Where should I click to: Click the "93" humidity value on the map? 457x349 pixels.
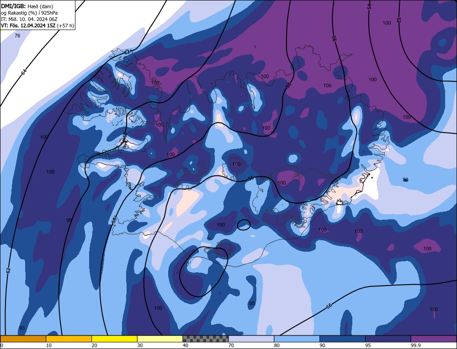pyautogui.click(x=22, y=328)
